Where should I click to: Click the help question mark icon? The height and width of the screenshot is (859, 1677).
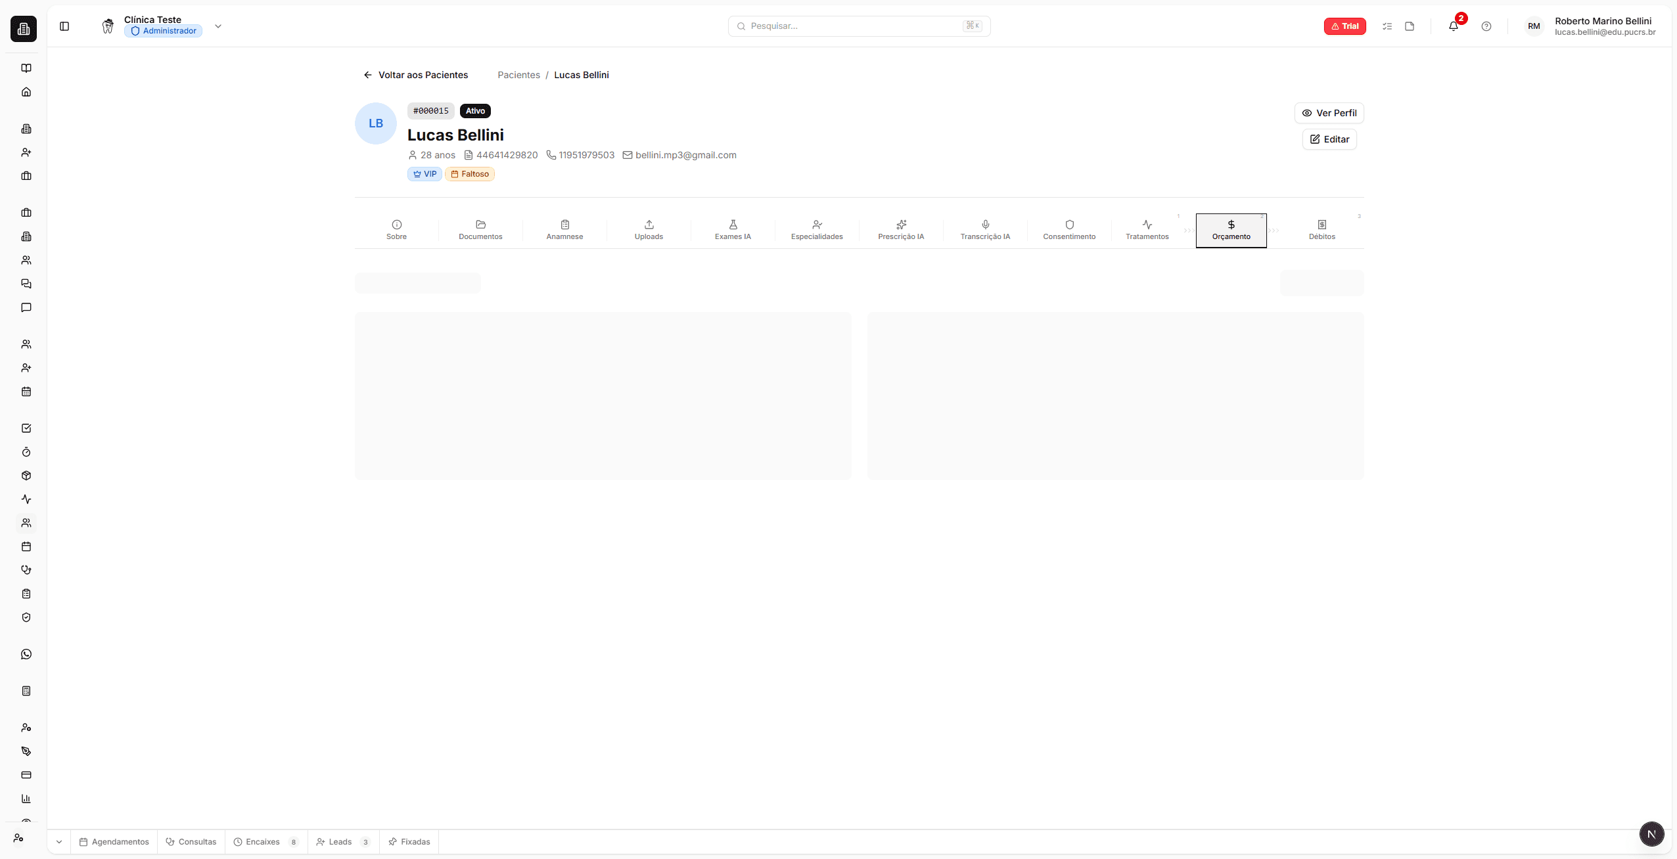click(1486, 26)
